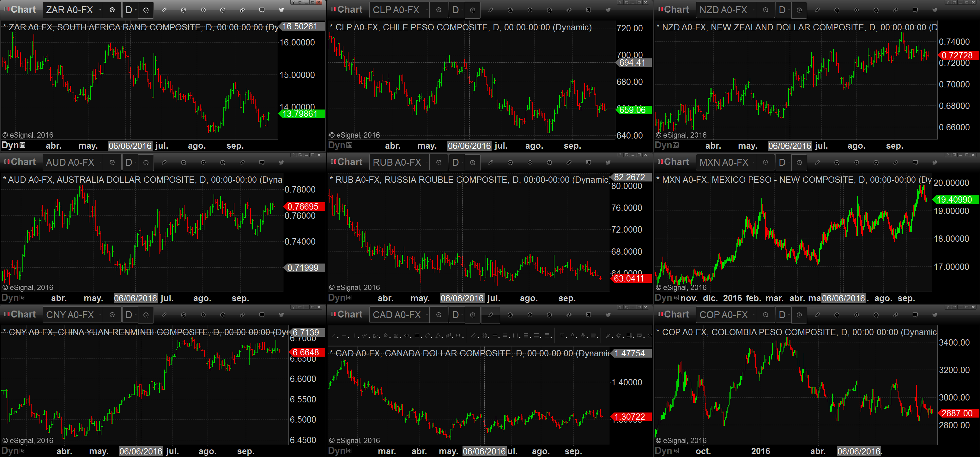Select the trend line tool in CAD chart

click(x=333, y=336)
